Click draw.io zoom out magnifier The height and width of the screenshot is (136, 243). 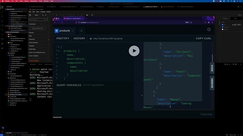click(46, 15)
